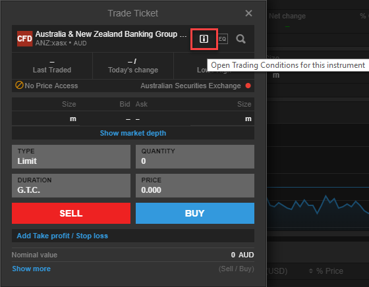The width and height of the screenshot is (369, 287).
Task: Open the order TYPE Limit dropdown
Action: point(71,157)
